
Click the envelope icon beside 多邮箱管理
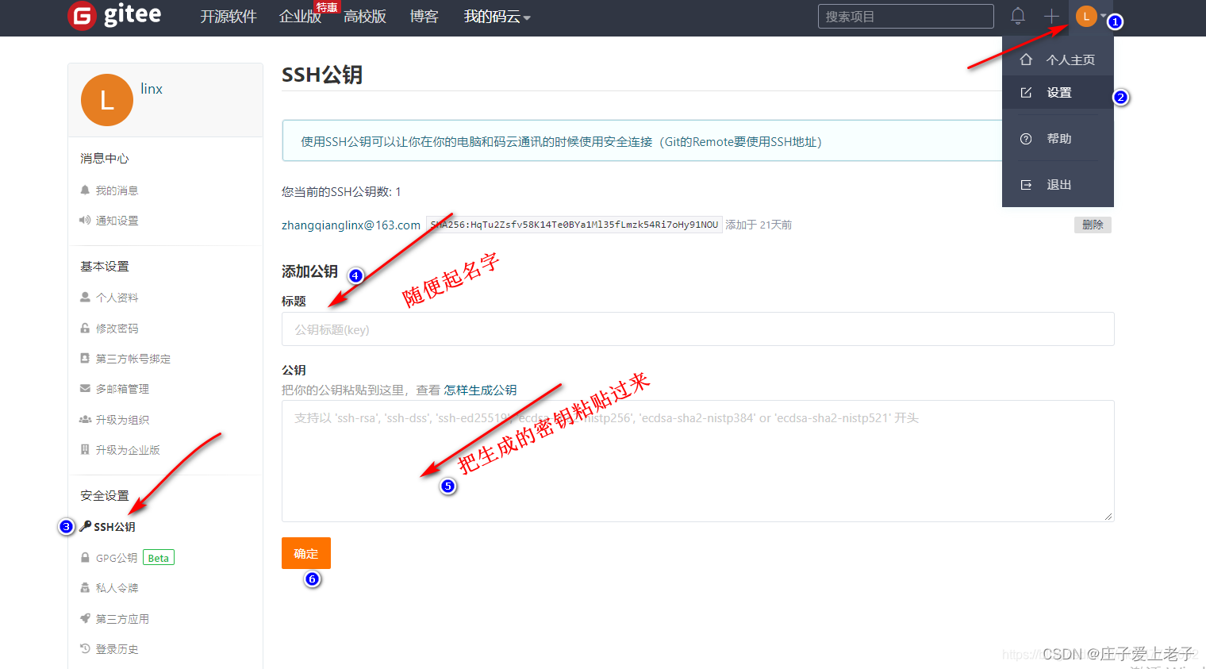[x=85, y=388]
